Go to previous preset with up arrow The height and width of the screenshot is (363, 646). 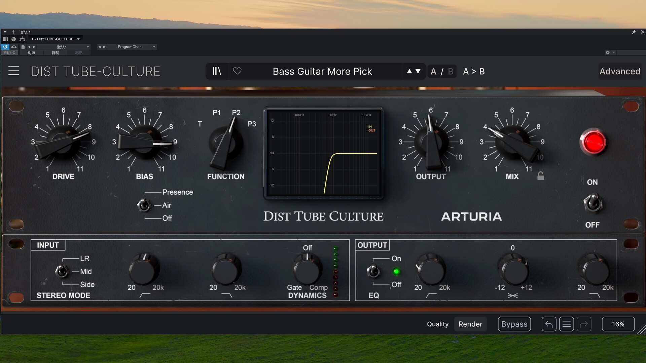[x=409, y=71]
